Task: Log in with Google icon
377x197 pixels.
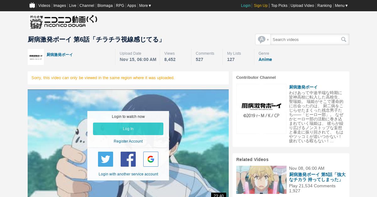Action: (151, 159)
